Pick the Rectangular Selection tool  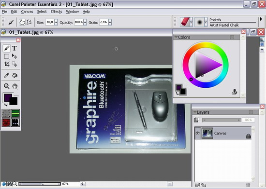click(x=7, y=56)
